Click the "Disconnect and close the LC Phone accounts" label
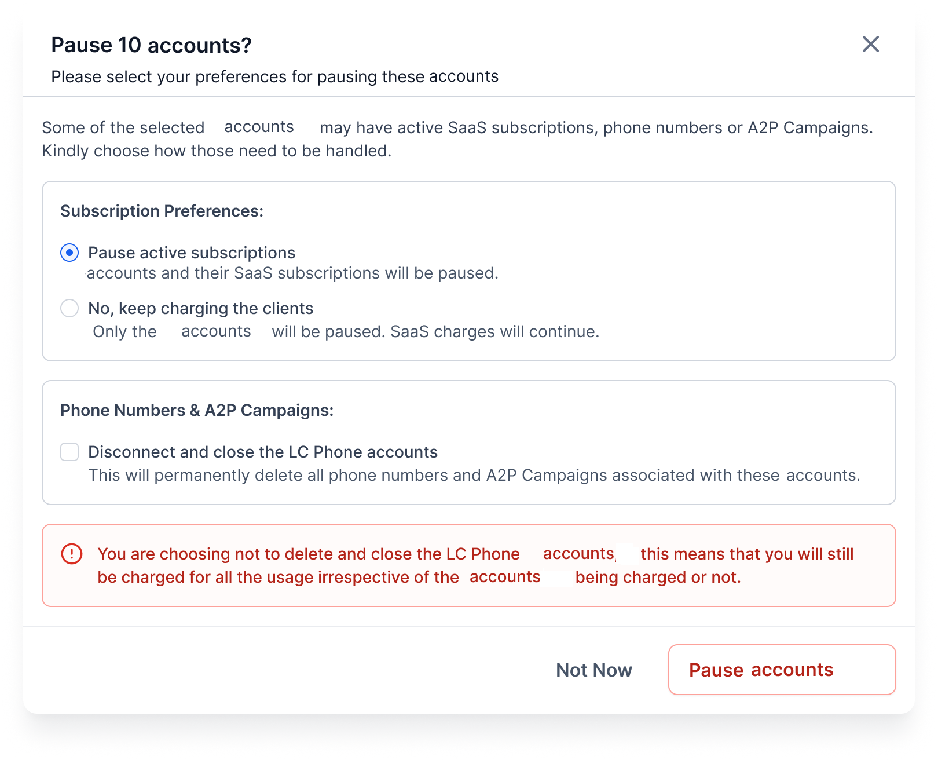Viewport: 938px width, 760px height. pyautogui.click(x=263, y=452)
